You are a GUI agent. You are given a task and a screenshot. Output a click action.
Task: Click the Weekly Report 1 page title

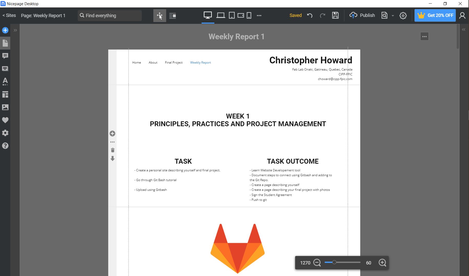(x=236, y=37)
